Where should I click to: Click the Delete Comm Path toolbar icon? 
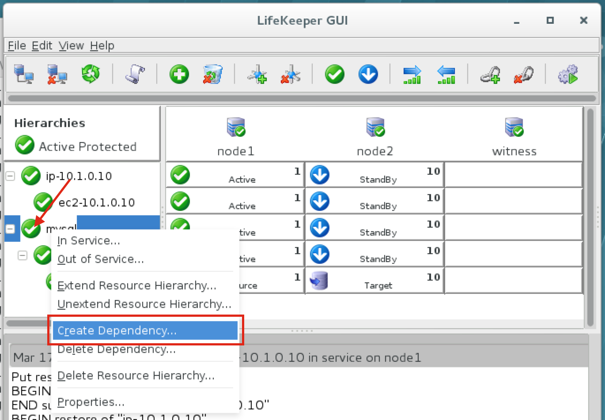pos(291,74)
